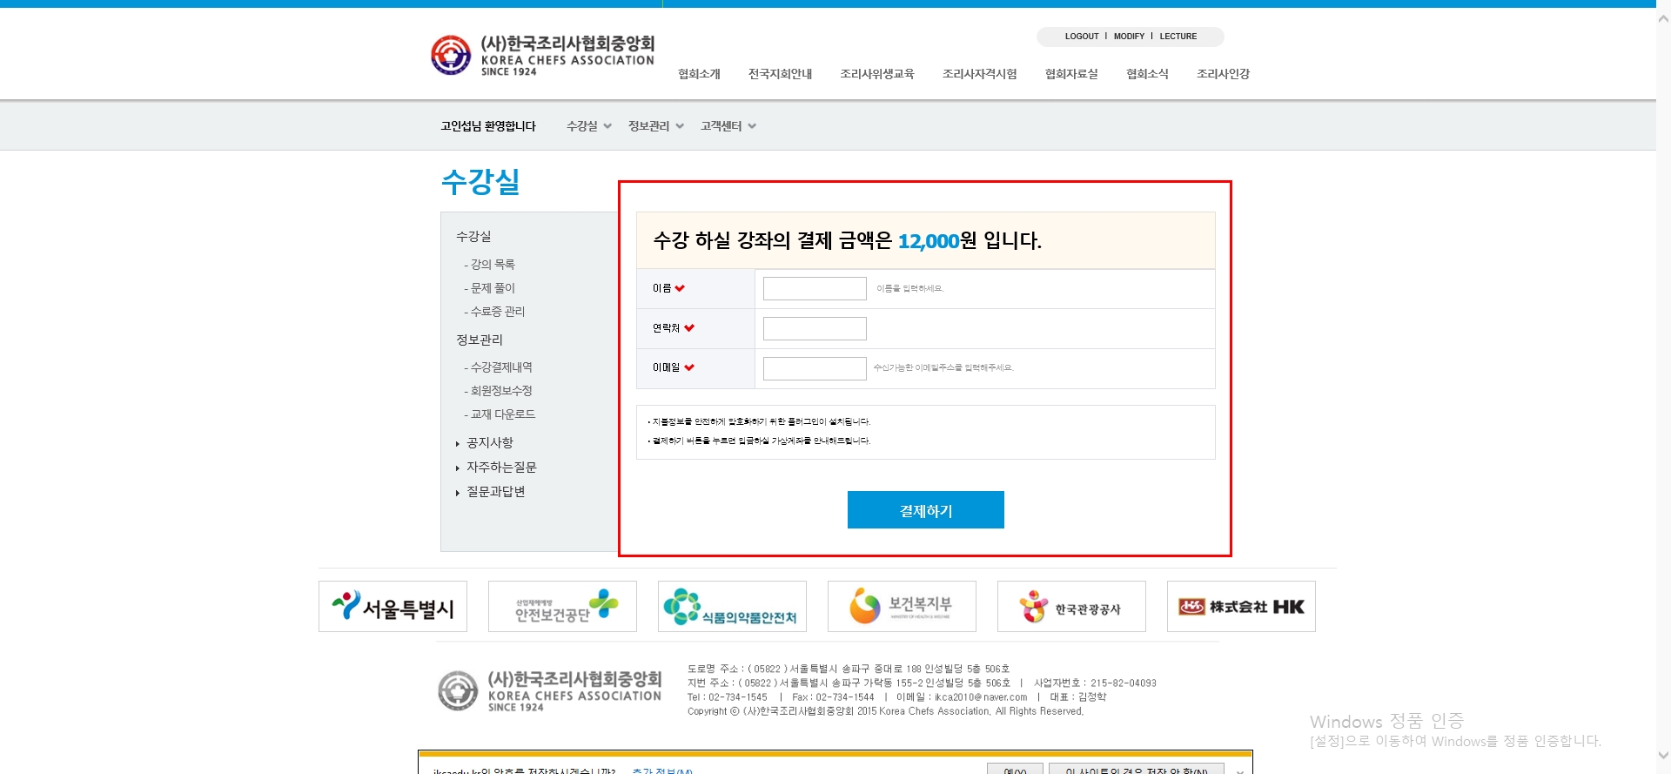Expand the 자주하는질문 sidebar item
The image size is (1671, 774).
tap(501, 468)
